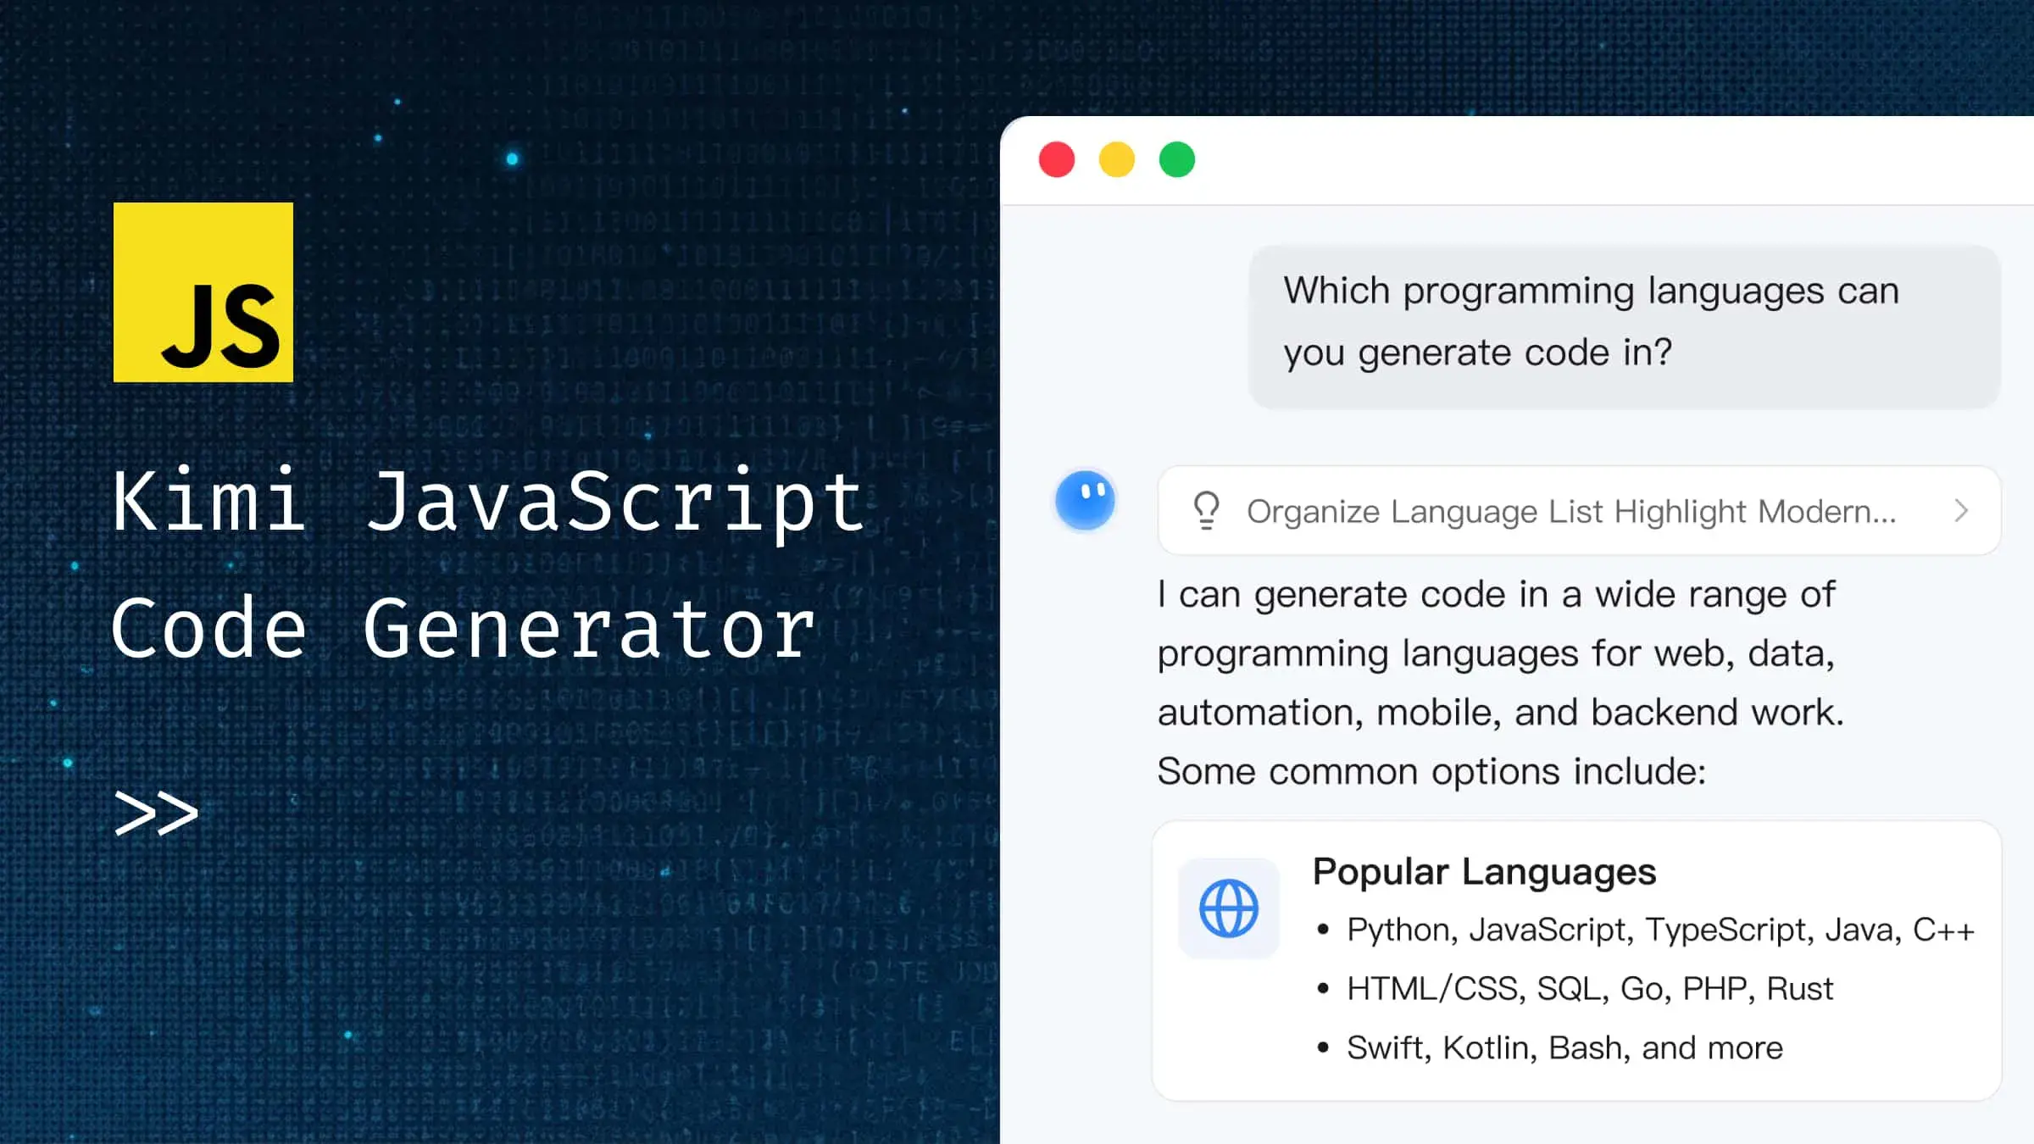
Task: Click the 'Code Generator' title line
Action: [x=464, y=628]
